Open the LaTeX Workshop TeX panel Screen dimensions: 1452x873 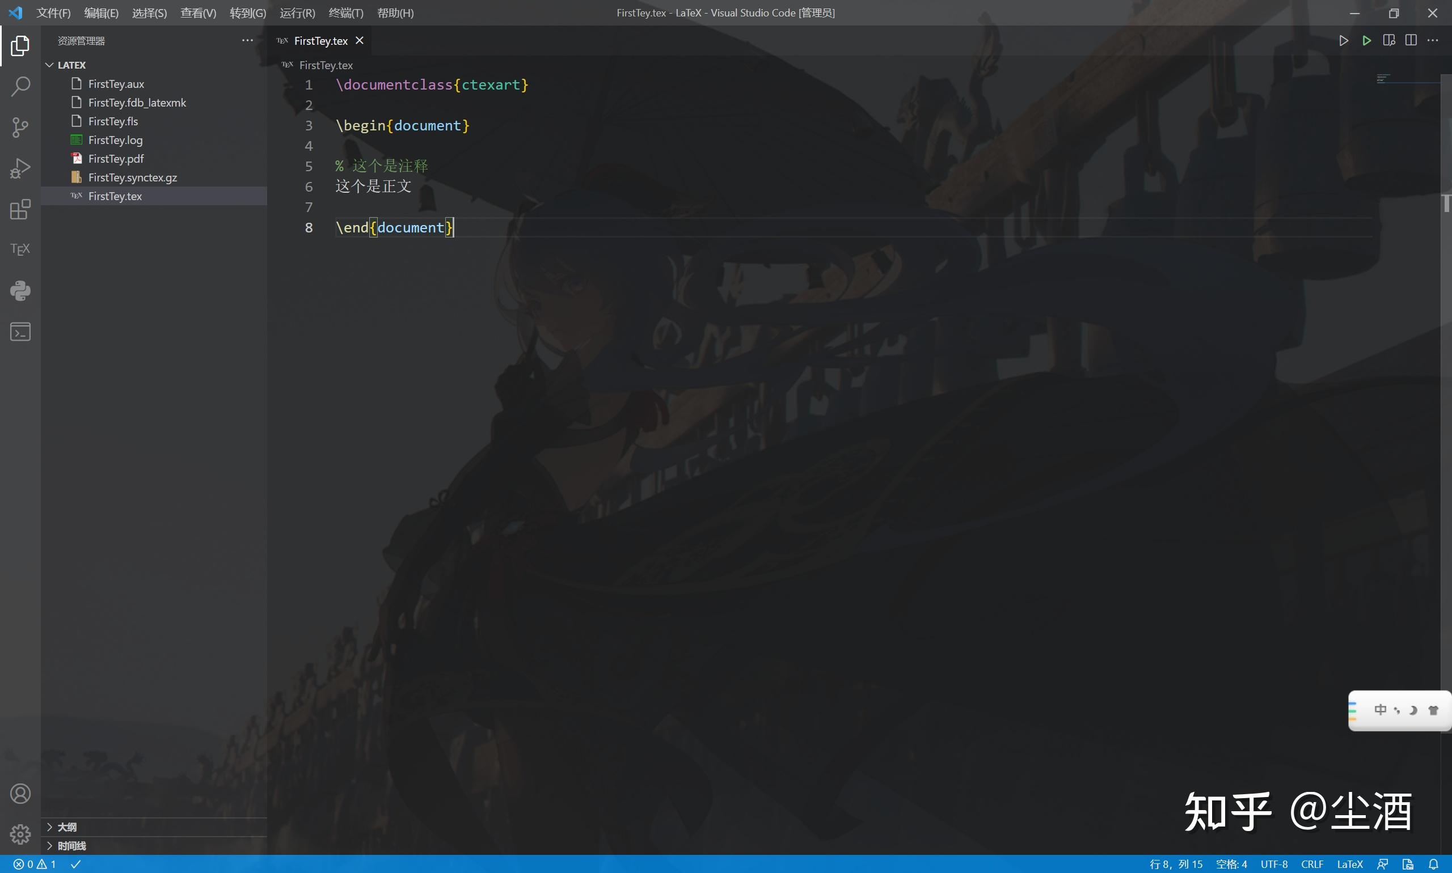(20, 249)
